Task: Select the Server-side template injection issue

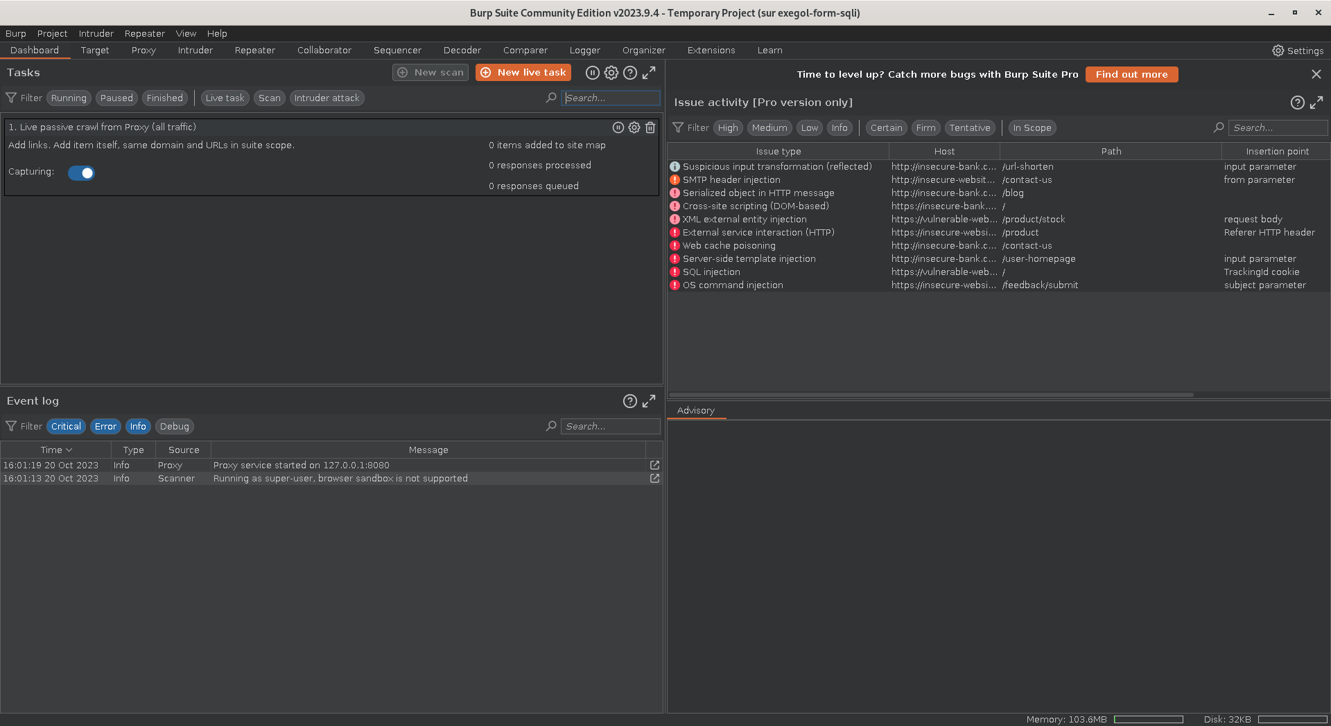Action: 998,259
